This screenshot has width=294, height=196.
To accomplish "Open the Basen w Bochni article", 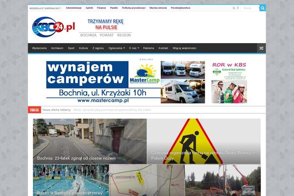I will [x=71, y=180].
